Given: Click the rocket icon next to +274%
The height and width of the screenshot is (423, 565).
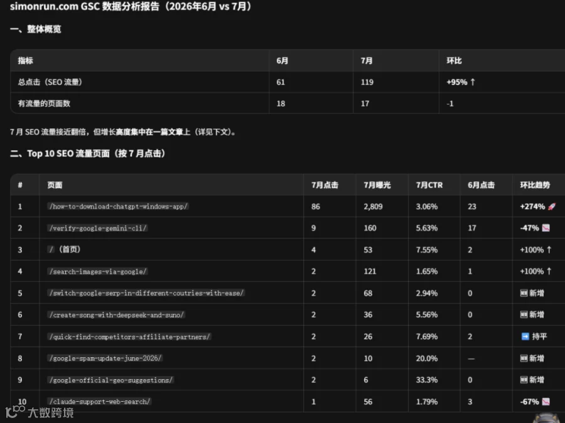Looking at the screenshot, I should [551, 206].
